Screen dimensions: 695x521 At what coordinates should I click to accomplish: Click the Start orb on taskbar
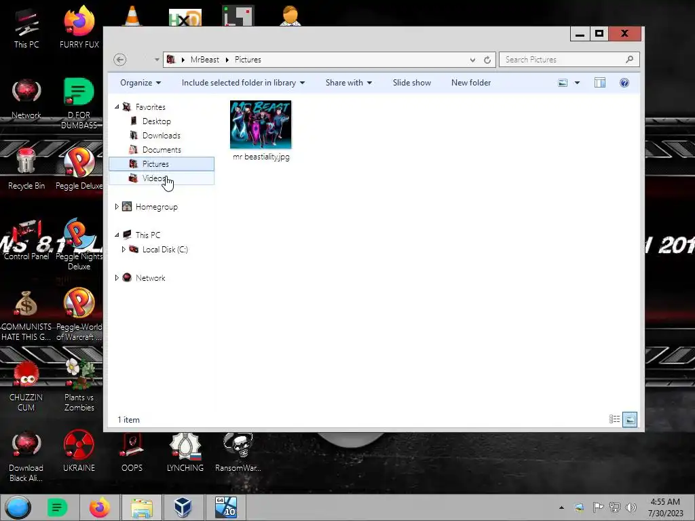pyautogui.click(x=18, y=507)
